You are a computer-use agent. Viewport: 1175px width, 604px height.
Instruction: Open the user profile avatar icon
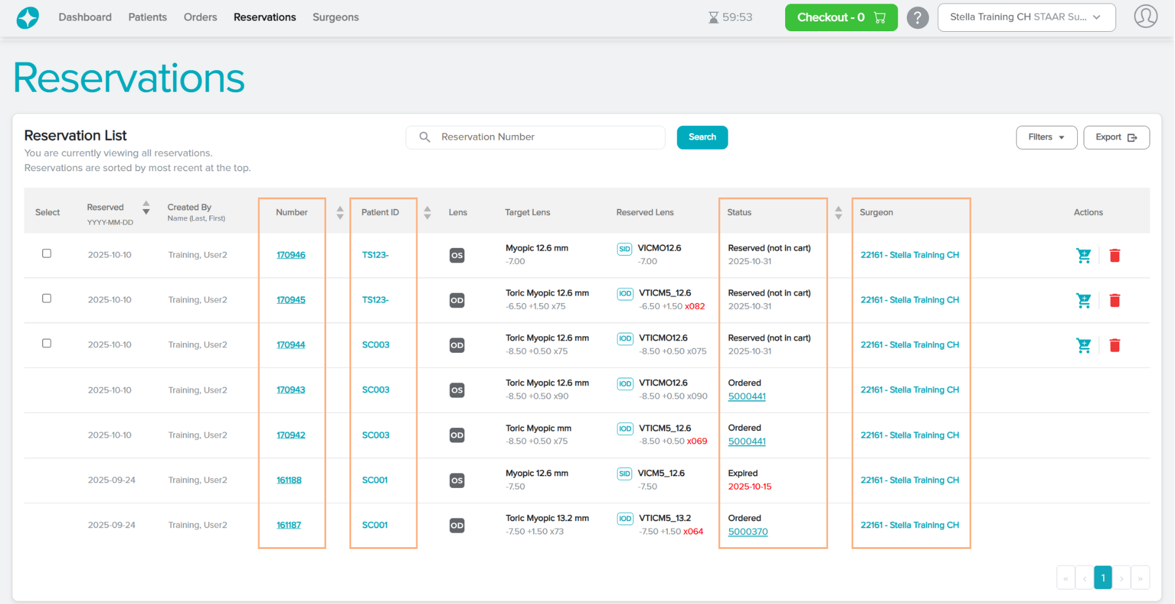tap(1145, 17)
